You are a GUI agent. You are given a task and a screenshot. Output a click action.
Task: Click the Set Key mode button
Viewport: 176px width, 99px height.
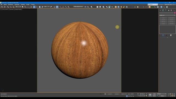click(154, 96)
